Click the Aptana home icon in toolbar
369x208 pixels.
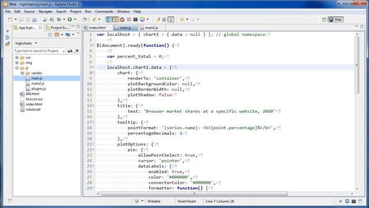click(x=122, y=20)
